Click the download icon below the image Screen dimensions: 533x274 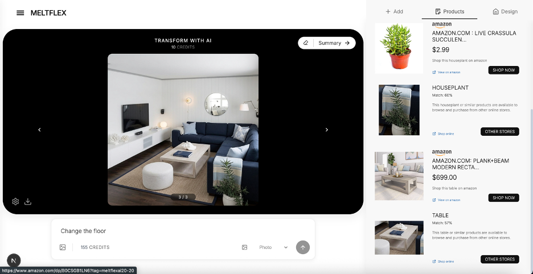tap(28, 201)
